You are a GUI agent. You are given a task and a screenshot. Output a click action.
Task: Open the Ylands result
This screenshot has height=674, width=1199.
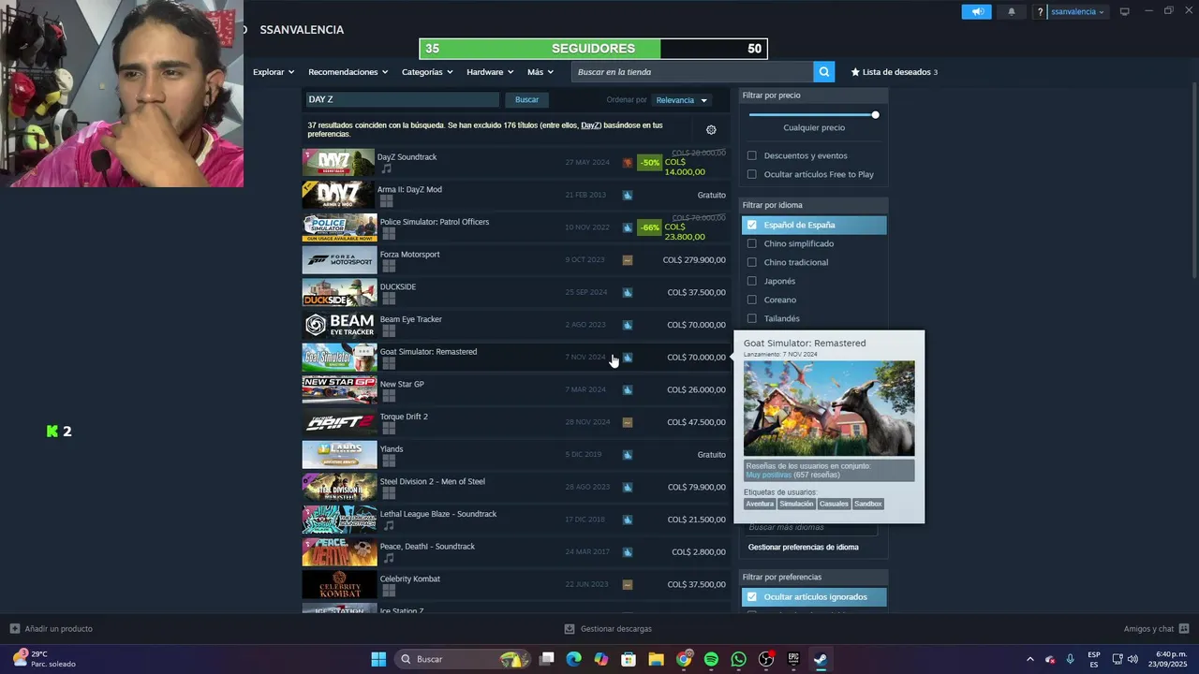coord(515,455)
